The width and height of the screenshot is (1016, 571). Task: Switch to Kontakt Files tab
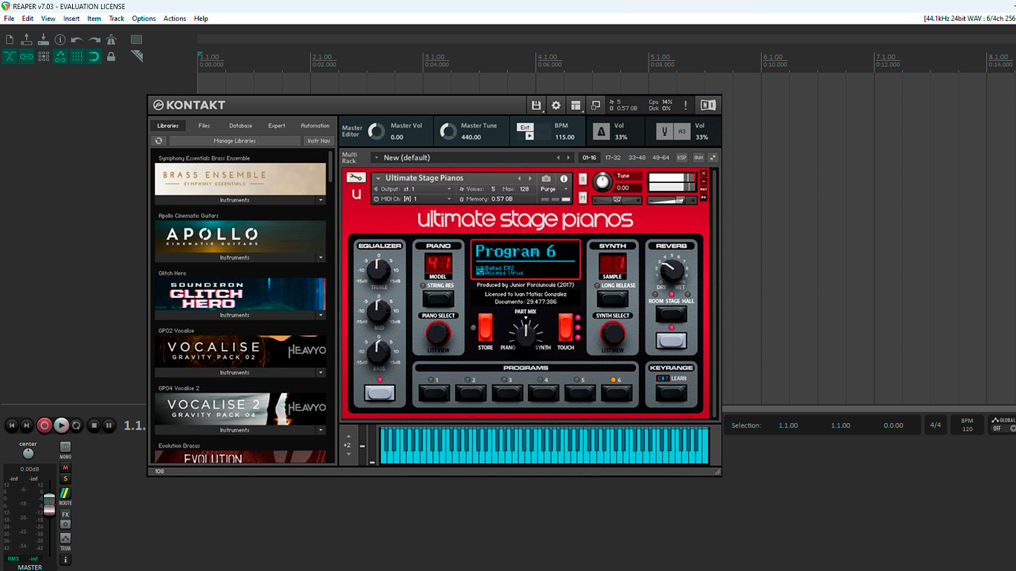(x=204, y=126)
